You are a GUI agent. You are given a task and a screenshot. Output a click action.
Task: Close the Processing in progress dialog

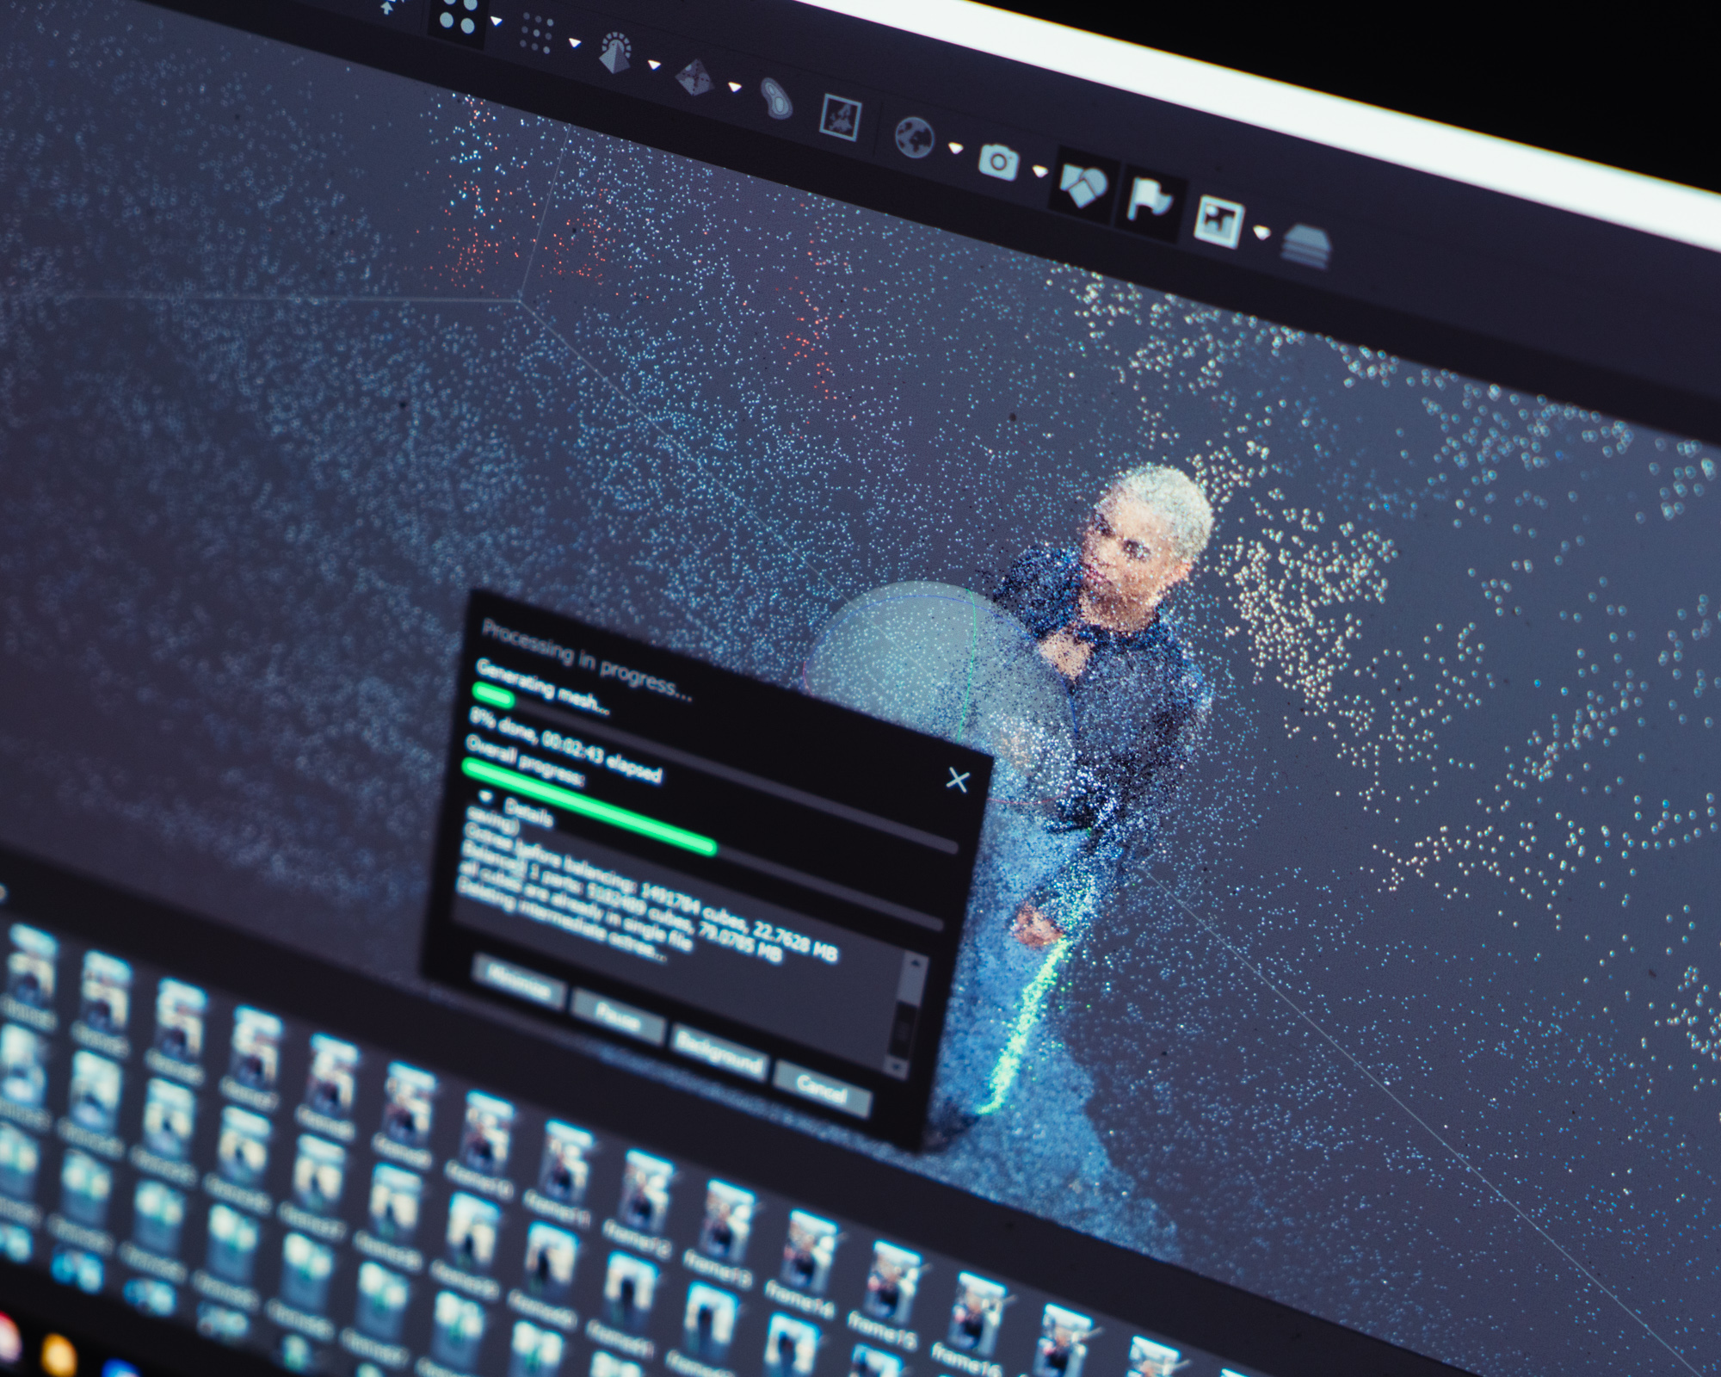click(x=957, y=780)
